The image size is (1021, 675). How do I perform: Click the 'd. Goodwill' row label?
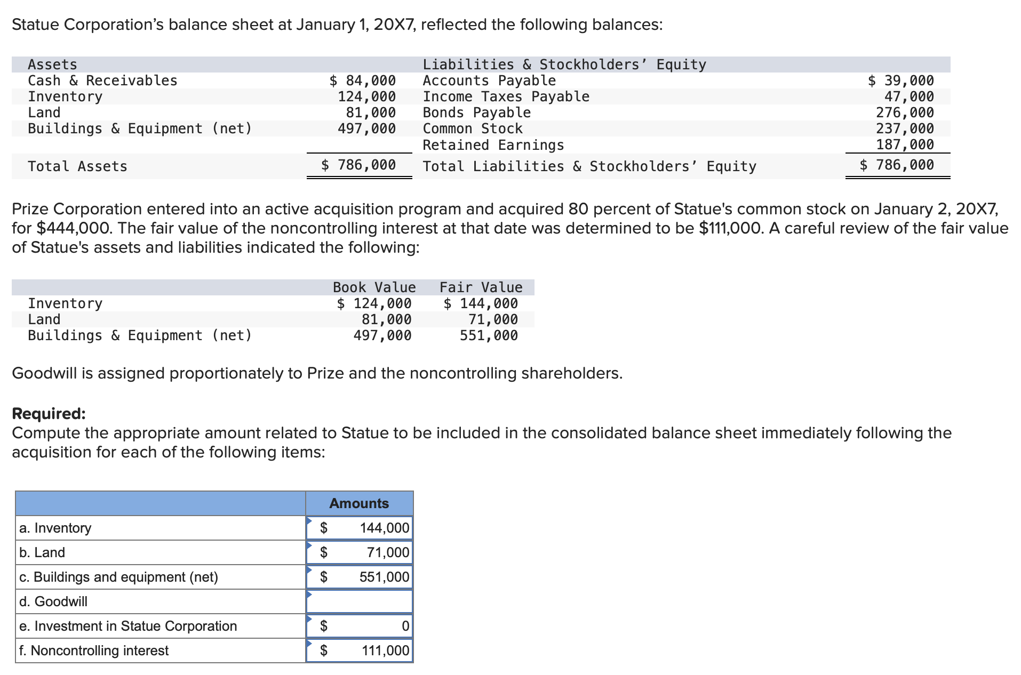pyautogui.click(x=53, y=601)
